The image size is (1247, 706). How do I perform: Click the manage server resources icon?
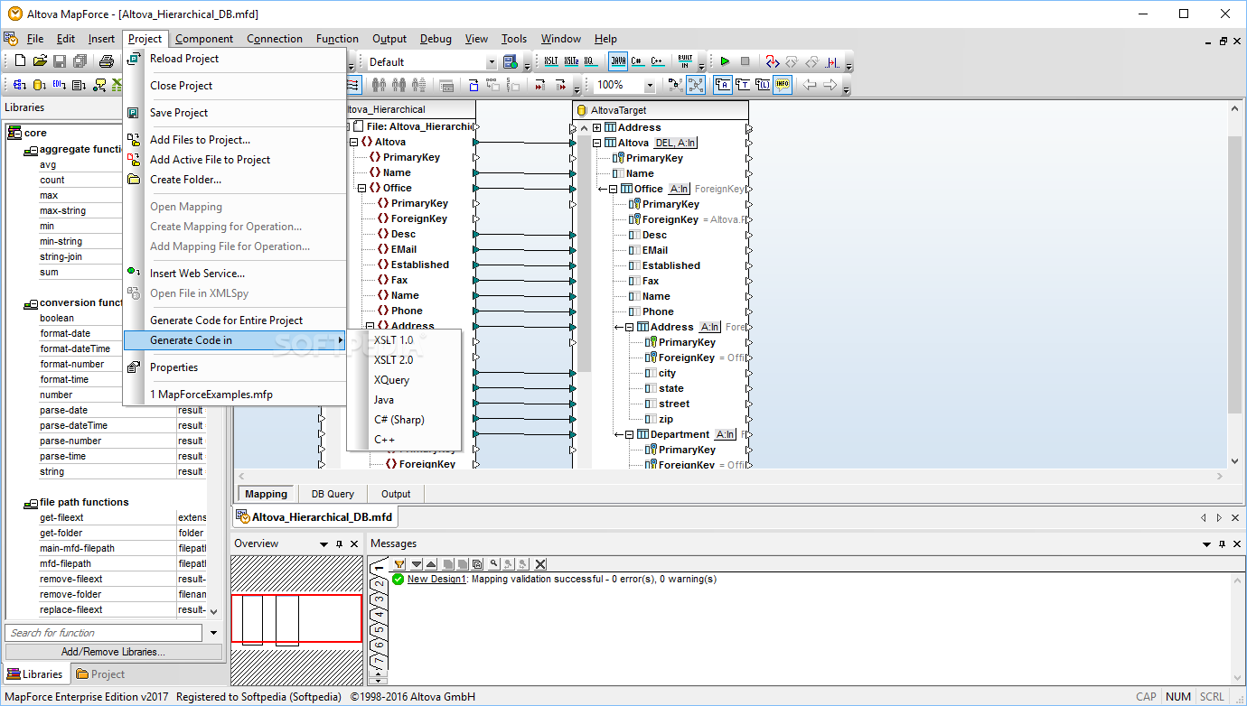tap(510, 61)
